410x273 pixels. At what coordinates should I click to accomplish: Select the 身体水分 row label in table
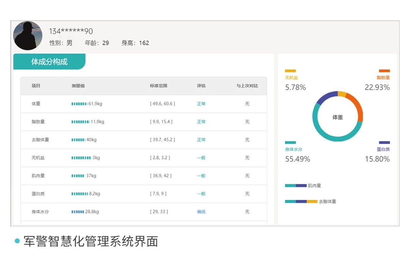pos(40,212)
